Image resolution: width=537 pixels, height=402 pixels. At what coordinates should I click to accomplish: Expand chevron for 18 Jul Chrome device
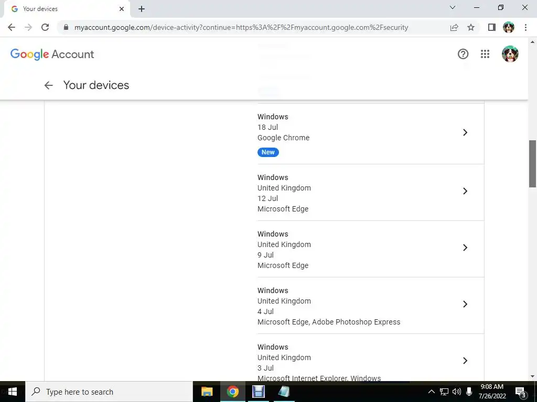pyautogui.click(x=465, y=132)
